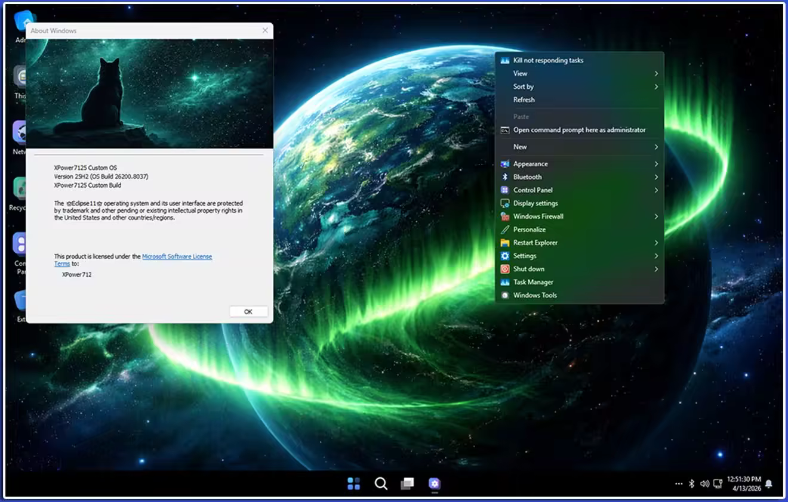Click the Bluetooth icon in system tray
This screenshot has width=788, height=502.
coord(691,484)
